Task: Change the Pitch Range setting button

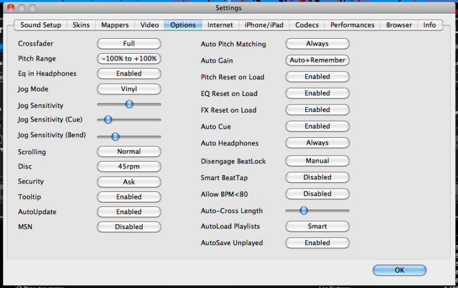Action: [x=129, y=58]
